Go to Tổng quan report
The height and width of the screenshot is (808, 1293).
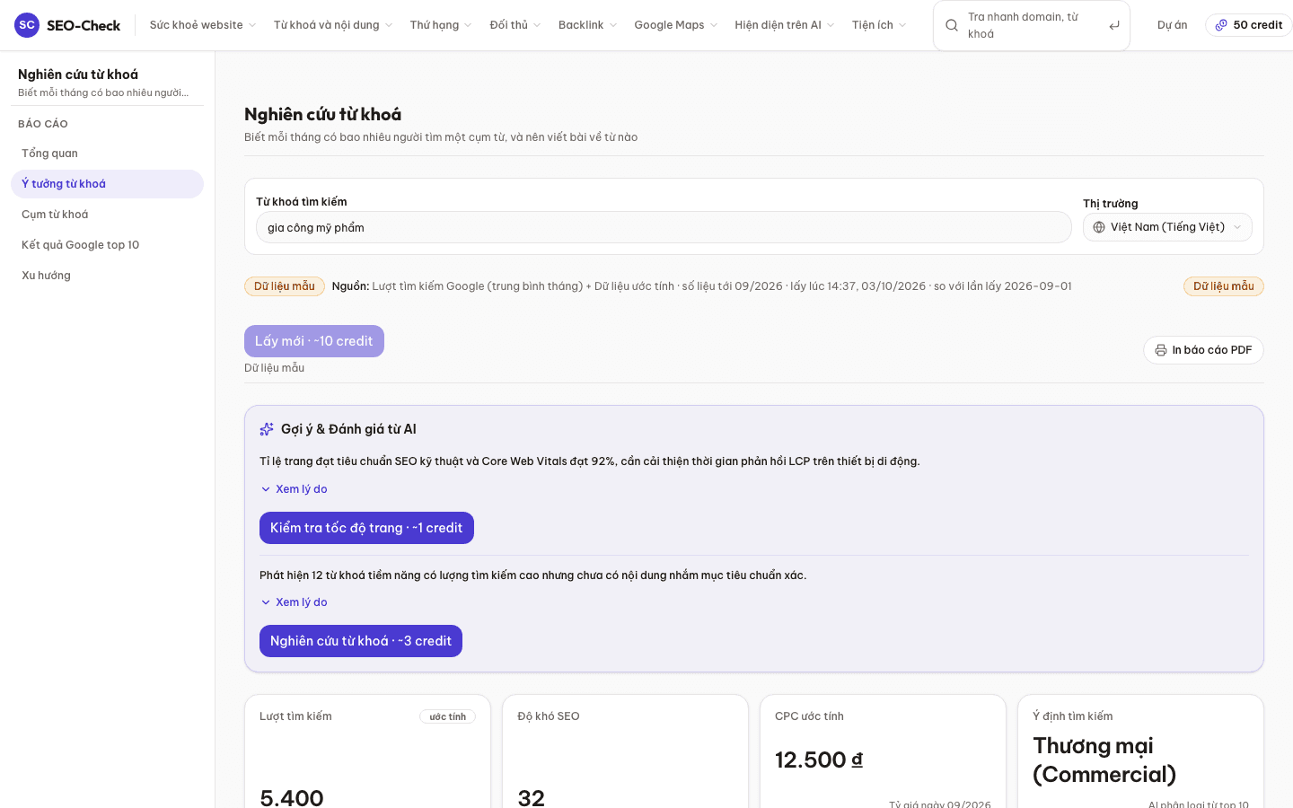click(x=107, y=154)
